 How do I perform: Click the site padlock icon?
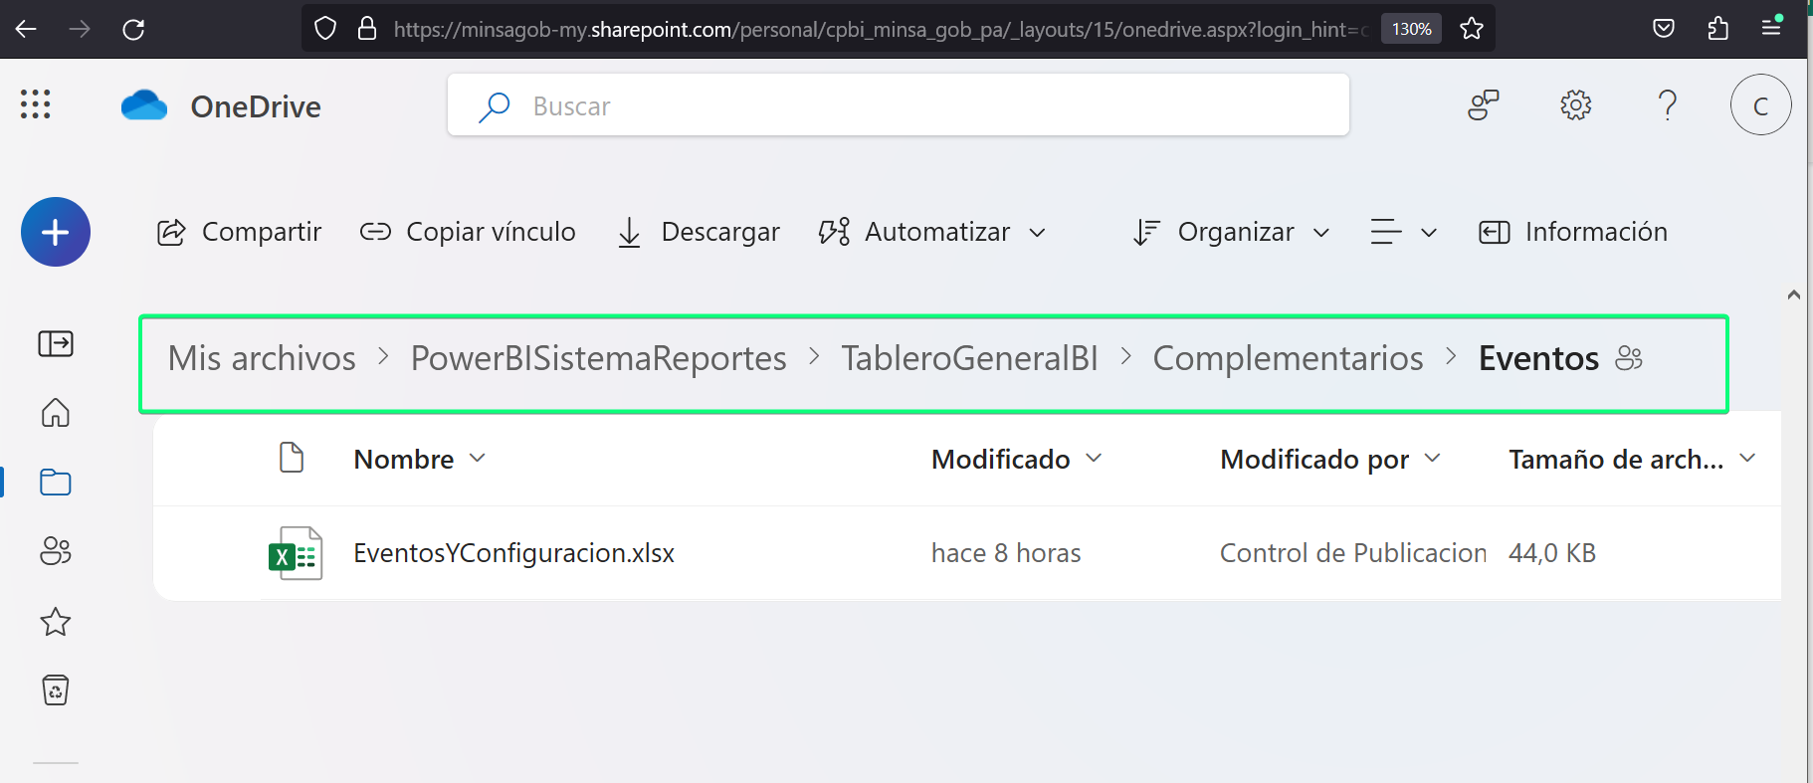367,29
